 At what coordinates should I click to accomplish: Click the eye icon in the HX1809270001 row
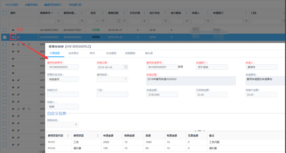point(13,30)
